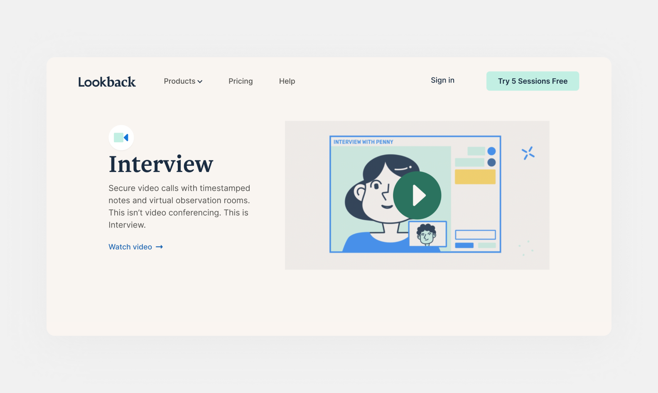This screenshot has height=393, width=658.
Task: Click the Lookback logo
Action: point(107,82)
